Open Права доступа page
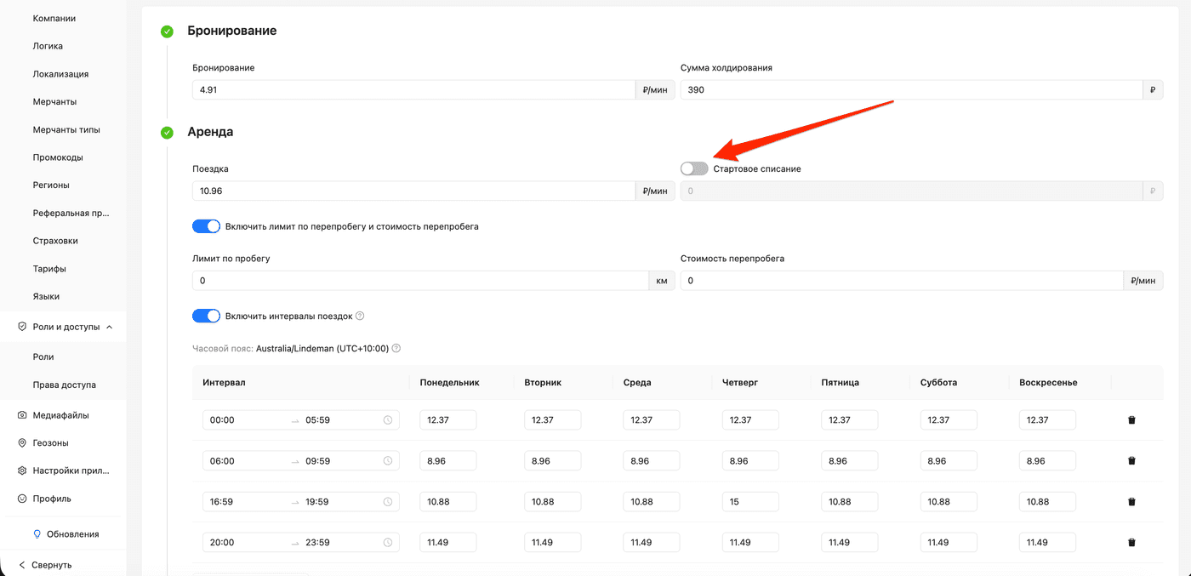1191x576 pixels. click(x=64, y=385)
